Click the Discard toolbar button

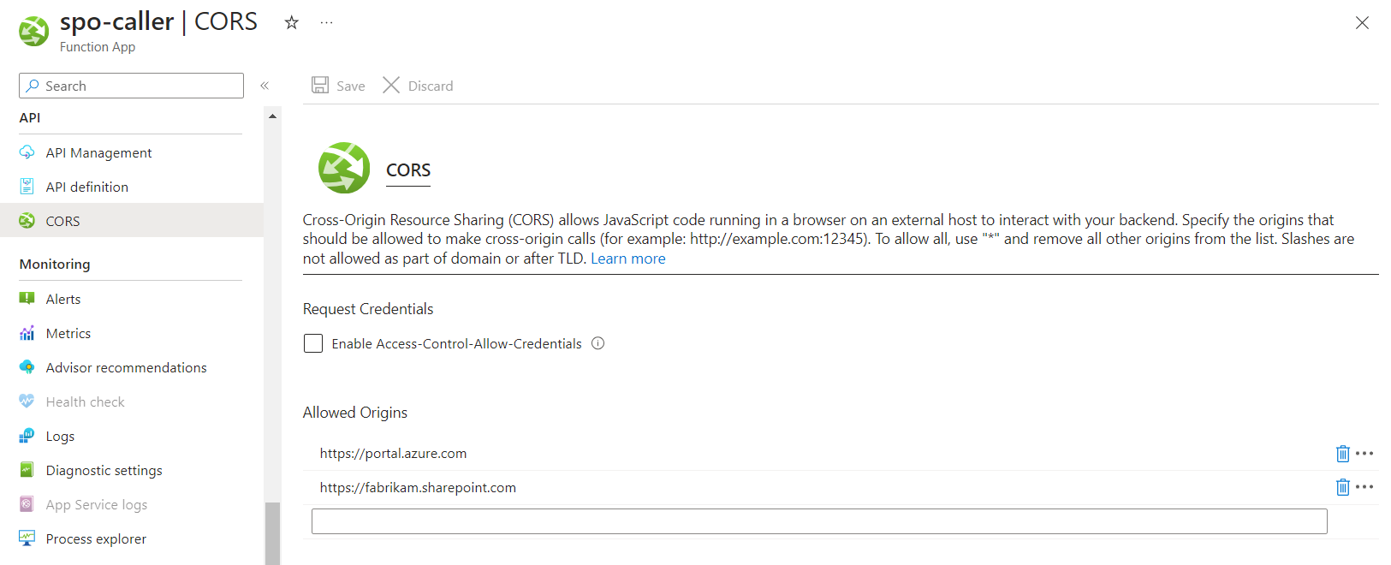418,86
